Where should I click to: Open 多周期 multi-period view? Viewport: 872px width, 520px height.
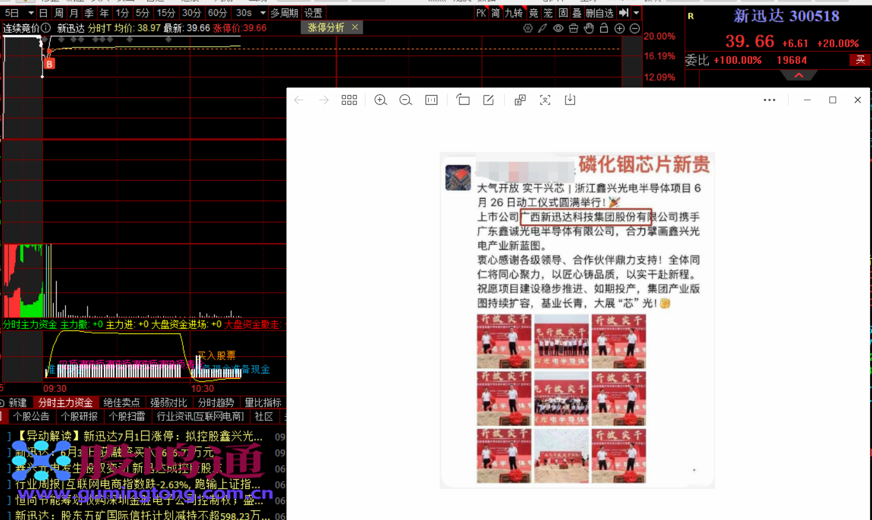click(x=284, y=13)
